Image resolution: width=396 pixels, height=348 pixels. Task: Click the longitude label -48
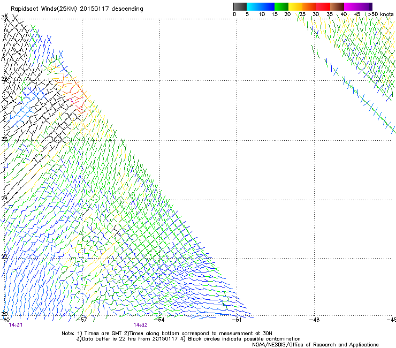click(314, 320)
